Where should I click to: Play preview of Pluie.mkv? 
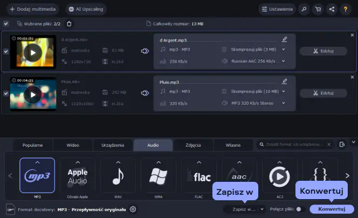(x=33, y=94)
